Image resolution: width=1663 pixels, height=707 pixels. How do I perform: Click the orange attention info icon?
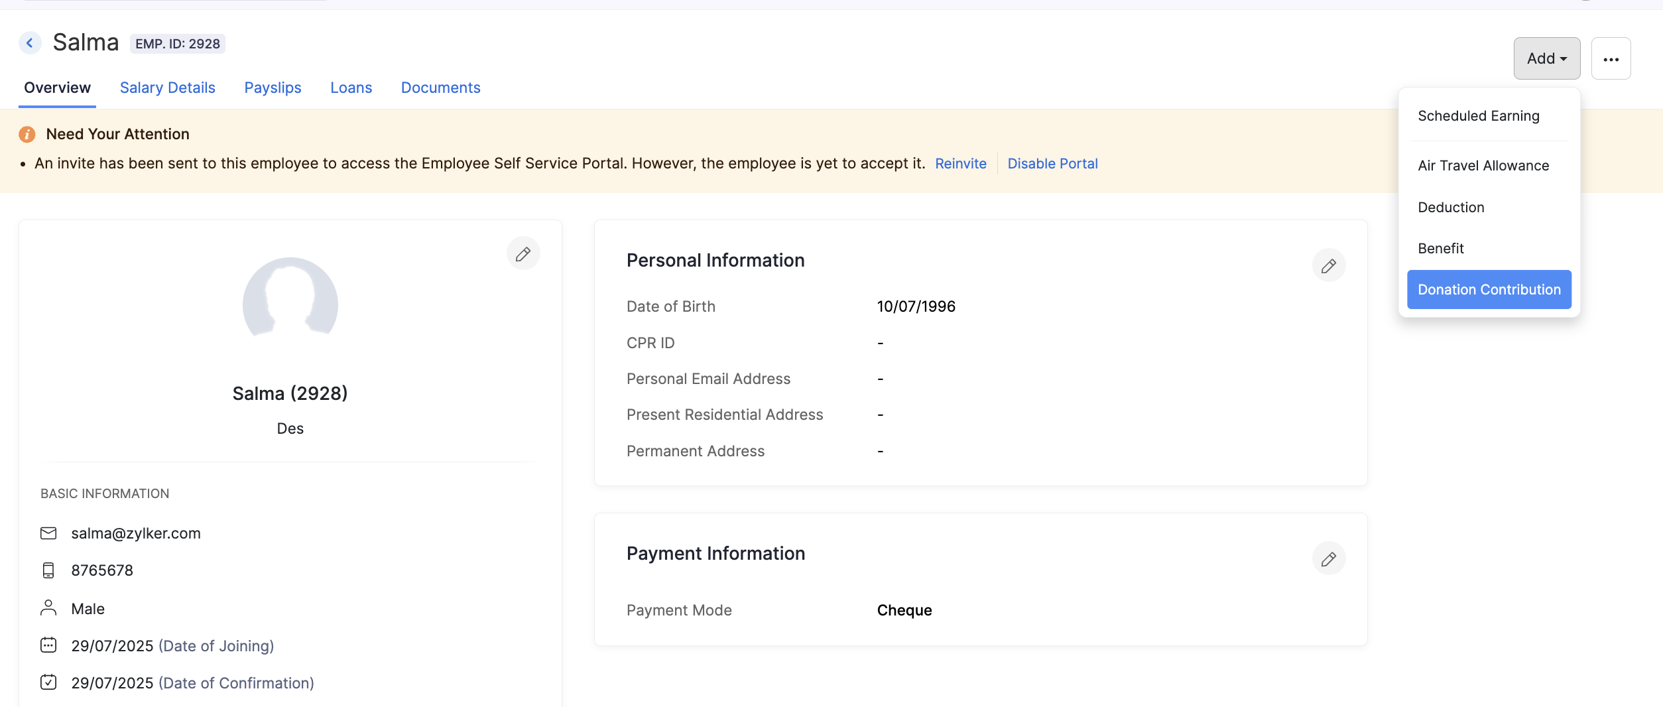click(x=27, y=135)
